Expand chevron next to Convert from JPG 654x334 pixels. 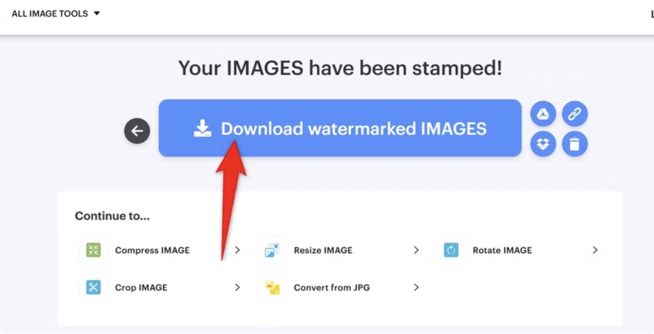(416, 287)
